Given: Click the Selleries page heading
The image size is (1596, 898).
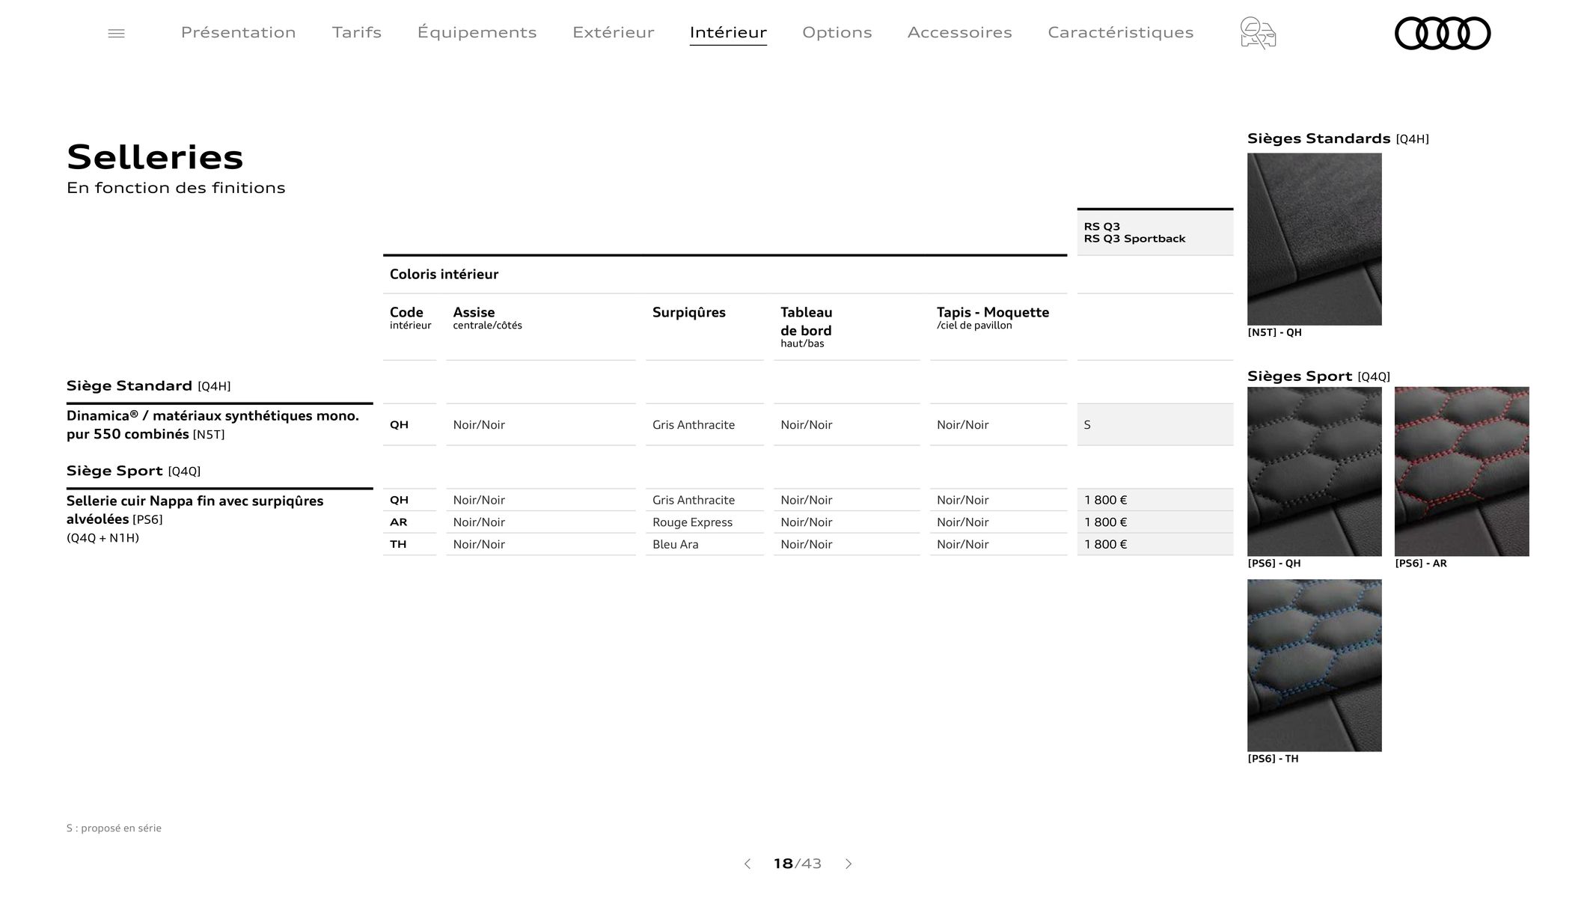Looking at the screenshot, I should [x=155, y=157].
